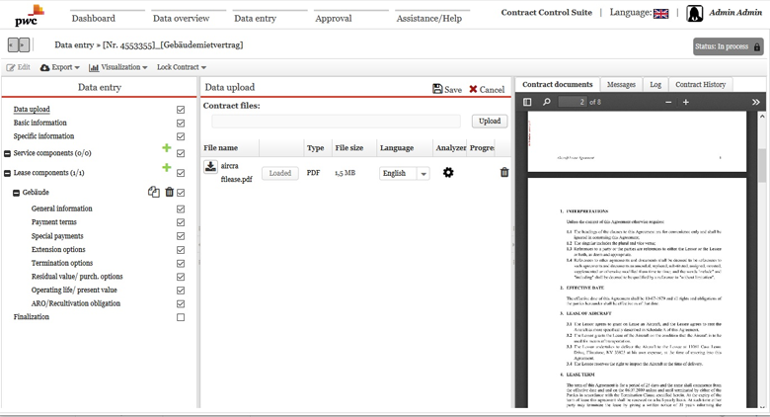Switch to the Log tab

[x=655, y=85]
